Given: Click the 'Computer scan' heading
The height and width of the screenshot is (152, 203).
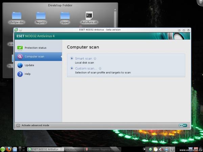Looking at the screenshot, I should click(x=83, y=47).
